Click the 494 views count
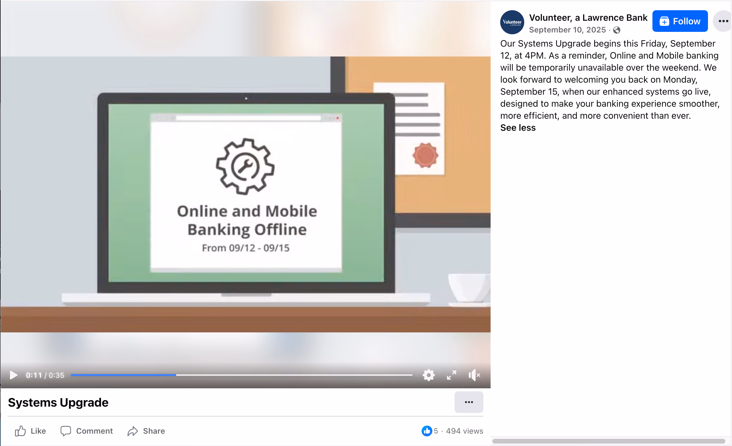Viewport: 732px width, 446px height. [464, 431]
